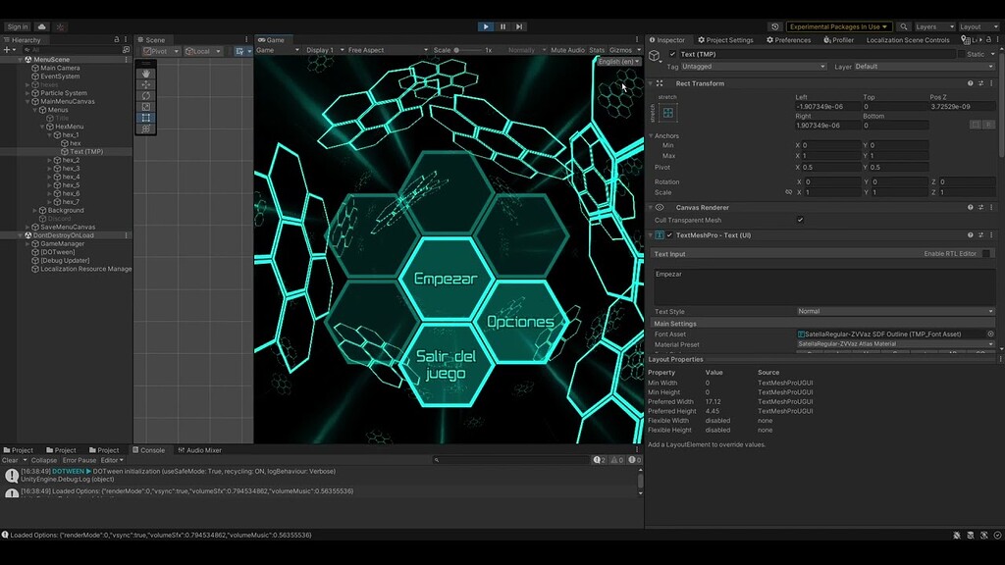Click the Pause button in the playback toolbar
Screen dimensions: 1005x565
(502, 26)
